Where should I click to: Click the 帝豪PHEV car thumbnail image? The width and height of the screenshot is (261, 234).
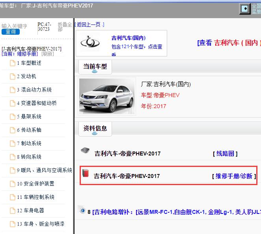(107, 96)
